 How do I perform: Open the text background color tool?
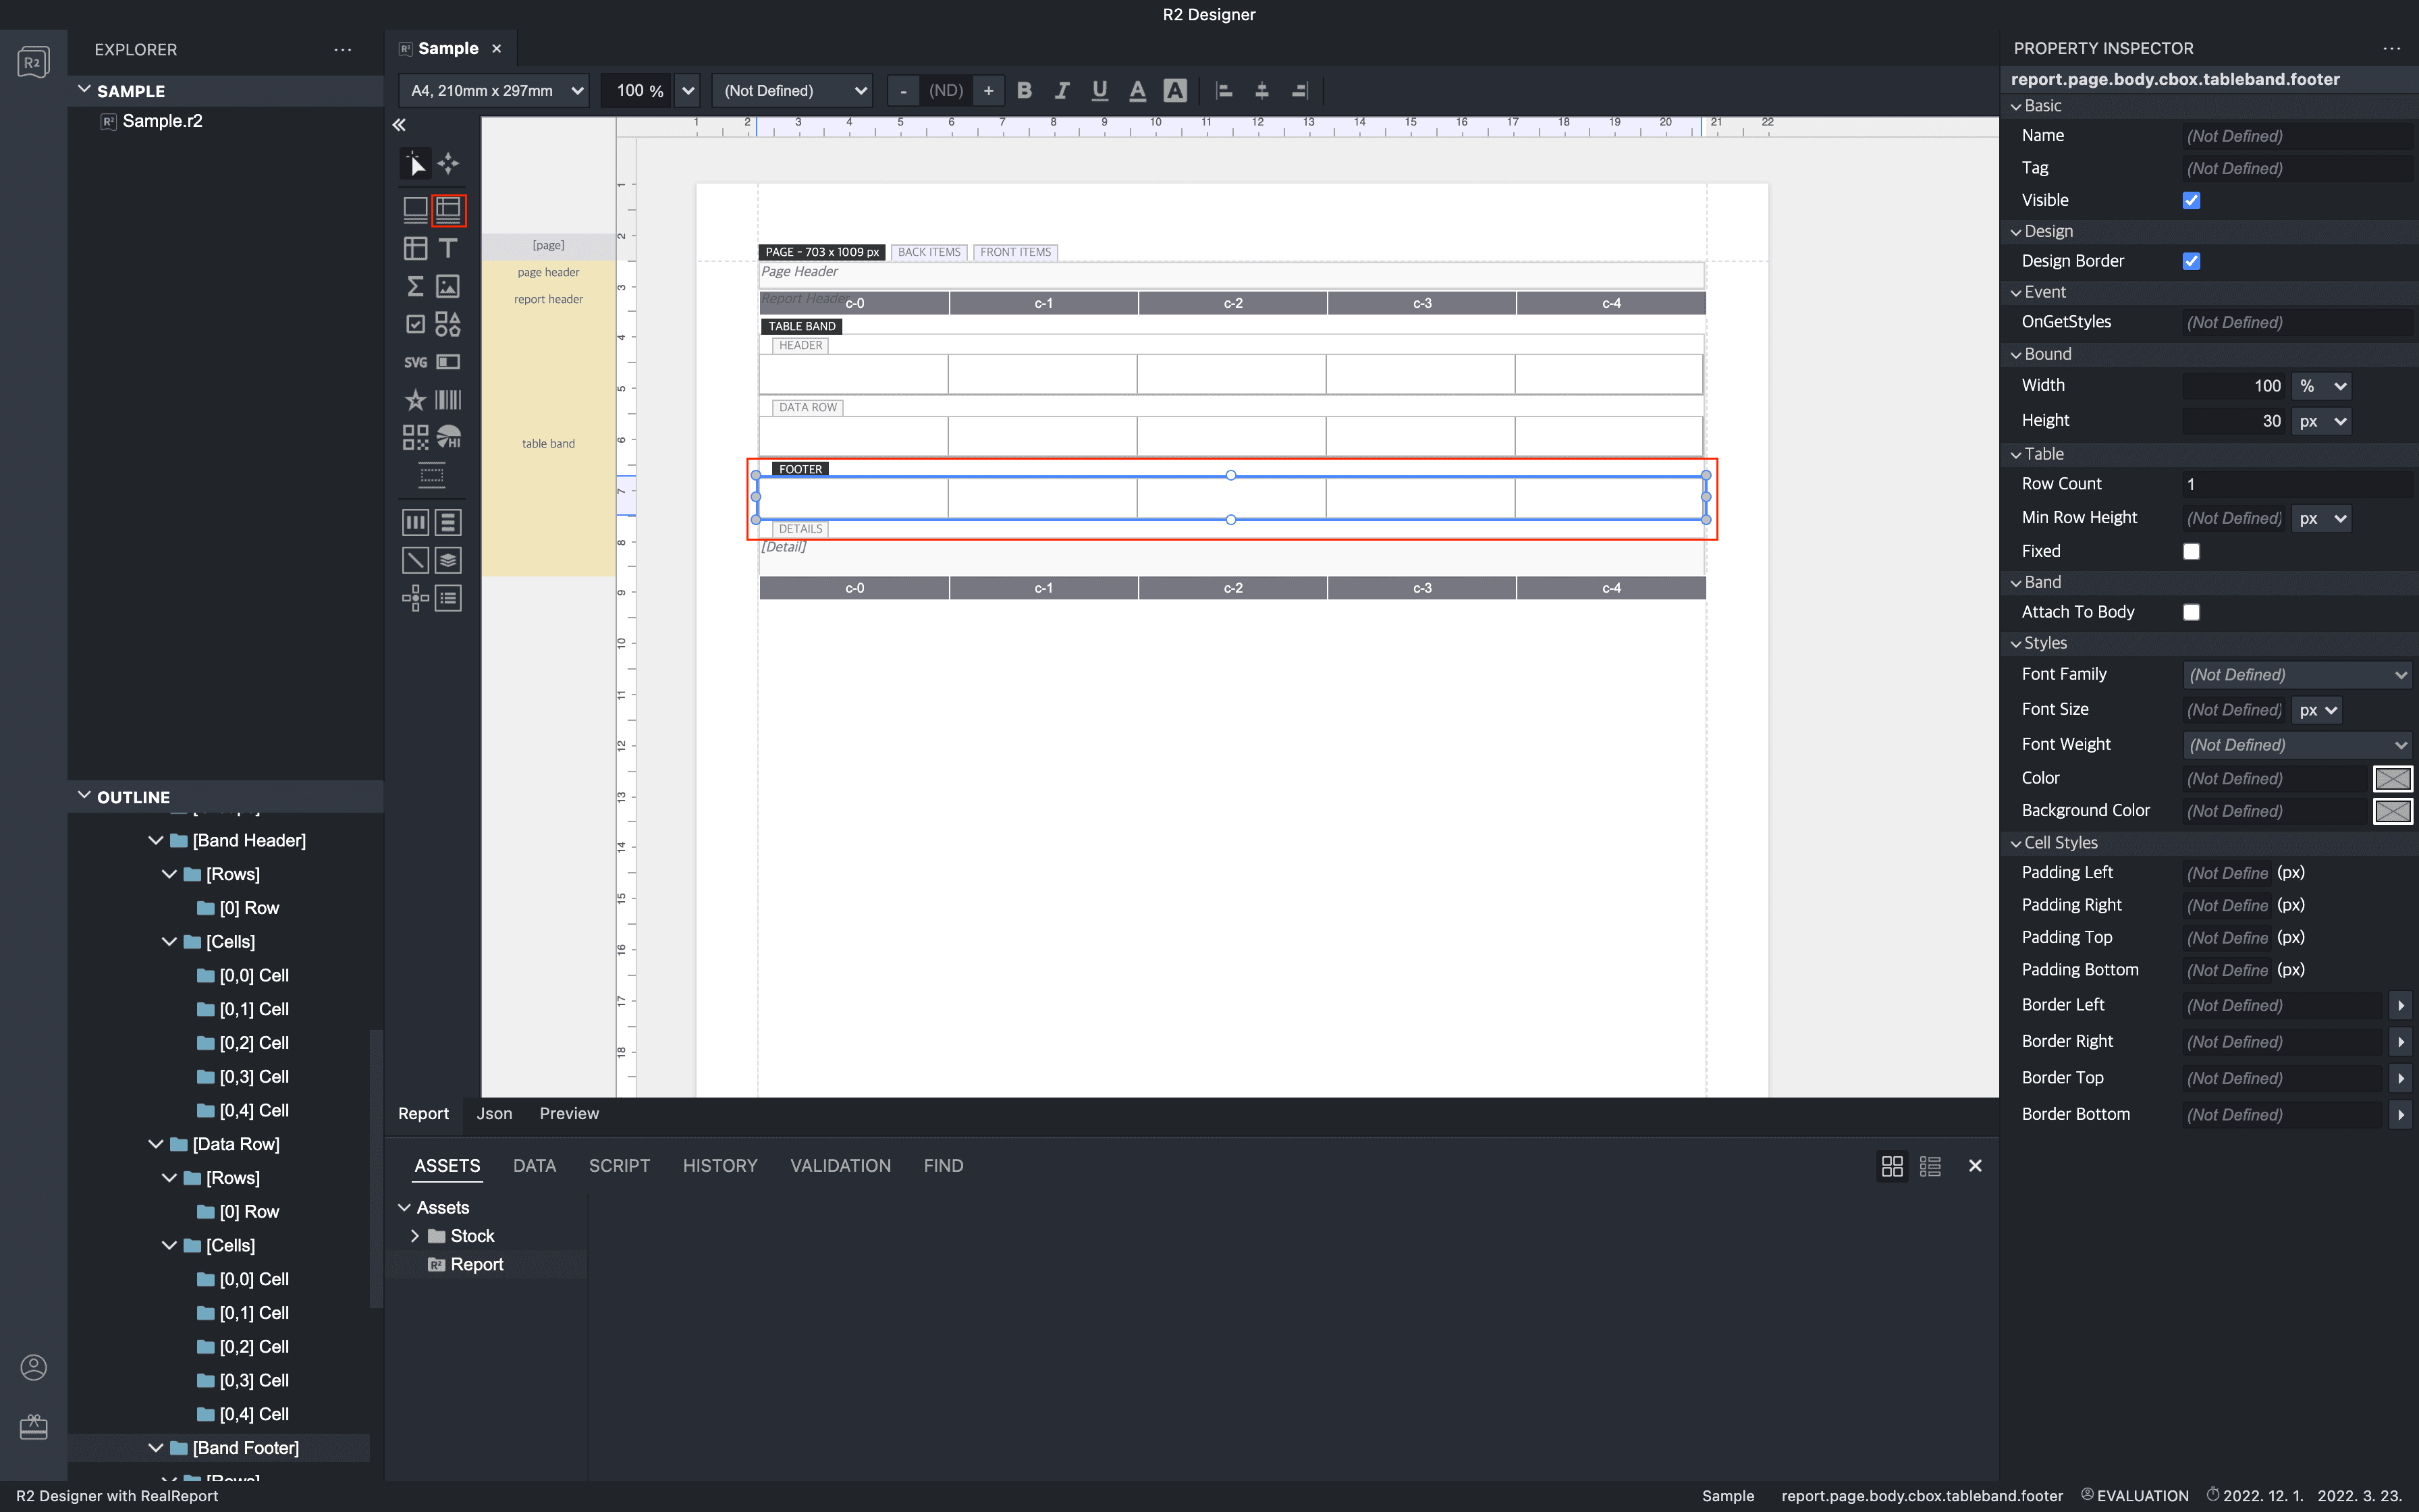click(1176, 90)
